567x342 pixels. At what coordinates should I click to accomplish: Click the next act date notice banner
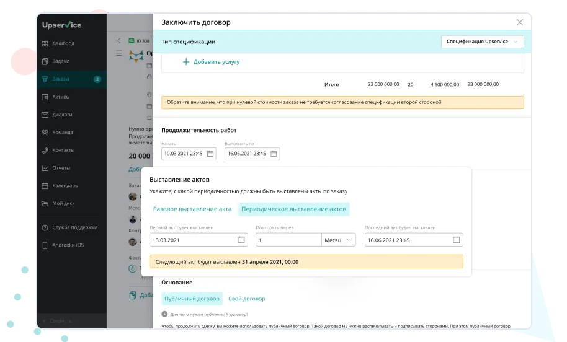[306, 262]
